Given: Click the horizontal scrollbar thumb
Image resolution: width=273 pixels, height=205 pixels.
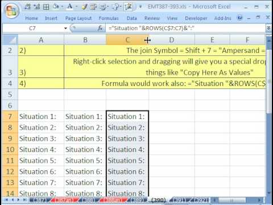Looking at the screenshot, I should click(x=231, y=200).
